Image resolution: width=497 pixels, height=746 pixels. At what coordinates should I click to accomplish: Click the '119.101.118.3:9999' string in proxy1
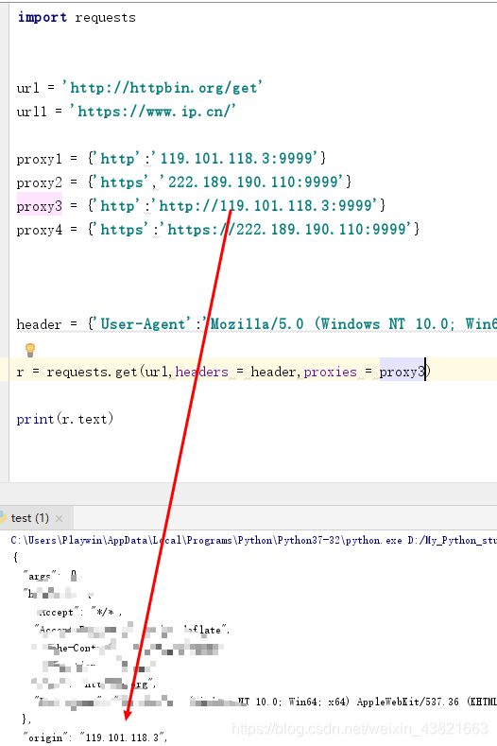click(234, 158)
